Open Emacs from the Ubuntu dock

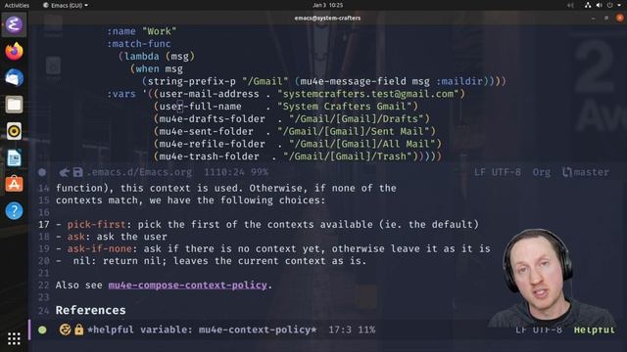click(14, 24)
